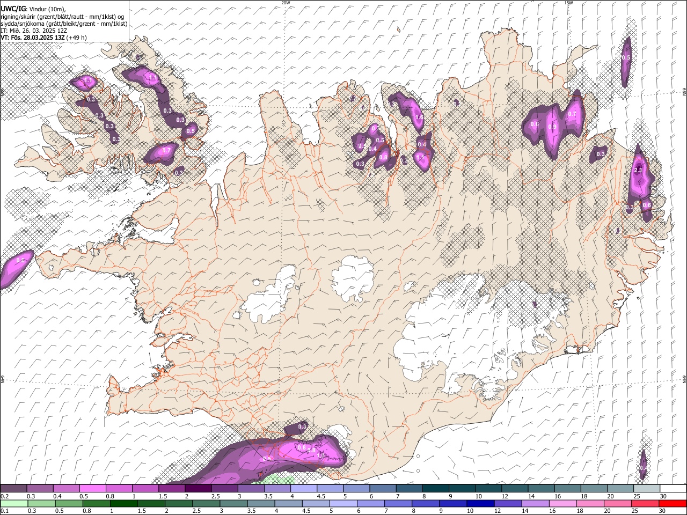Select the lower legend swatch labeled 3
This screenshot has width=687, height=515.
click(233, 503)
